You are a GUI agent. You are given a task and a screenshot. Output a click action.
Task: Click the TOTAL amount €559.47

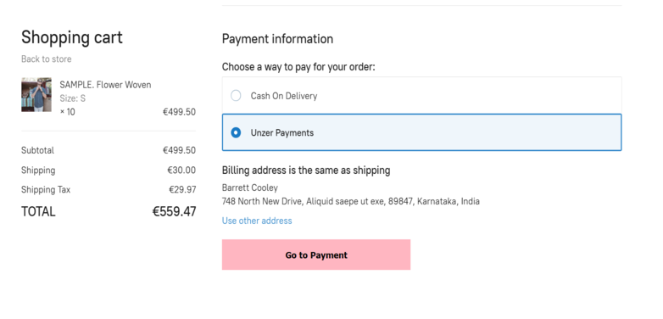174,211
